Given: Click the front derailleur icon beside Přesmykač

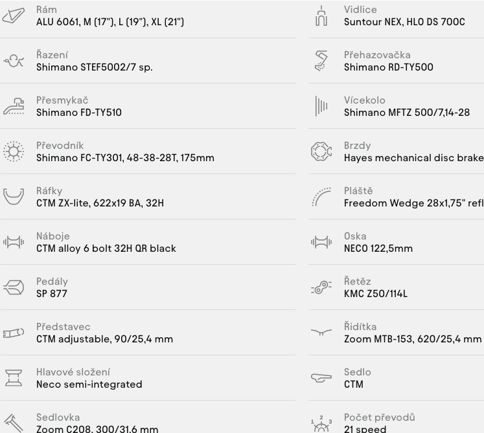Looking at the screenshot, I should click(14, 106).
